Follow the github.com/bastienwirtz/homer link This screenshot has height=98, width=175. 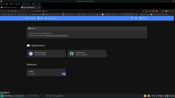57,36
